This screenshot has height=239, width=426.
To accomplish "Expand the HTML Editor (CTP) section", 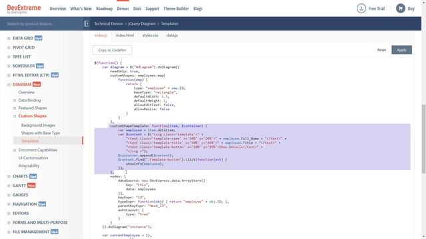I will [9, 75].
